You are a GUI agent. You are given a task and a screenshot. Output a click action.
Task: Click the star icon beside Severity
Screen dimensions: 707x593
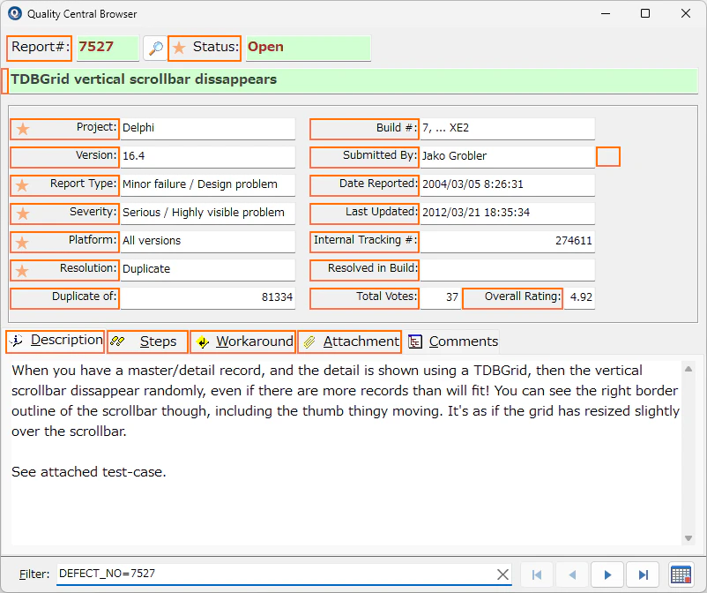point(23,214)
